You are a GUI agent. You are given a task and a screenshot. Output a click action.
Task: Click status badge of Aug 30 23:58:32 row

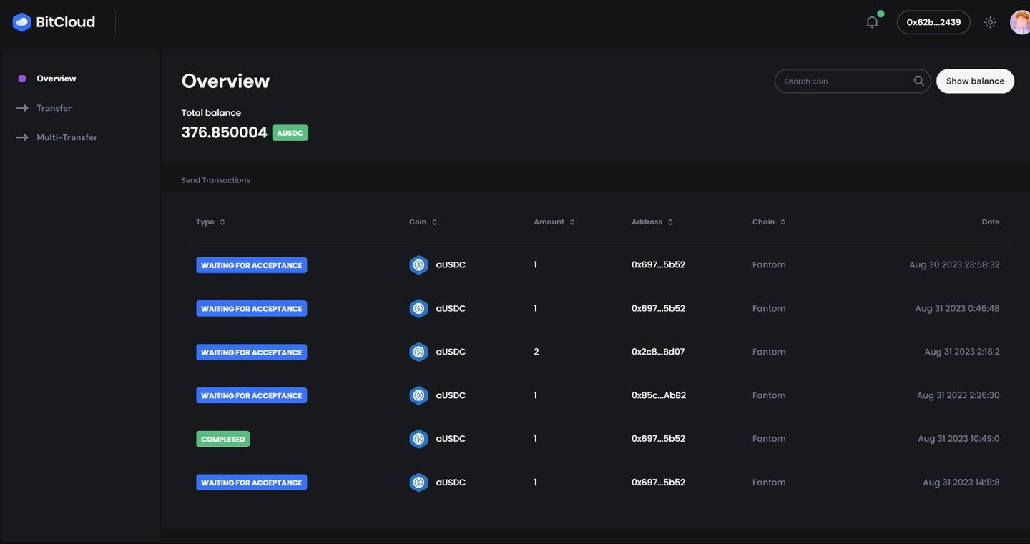(251, 265)
